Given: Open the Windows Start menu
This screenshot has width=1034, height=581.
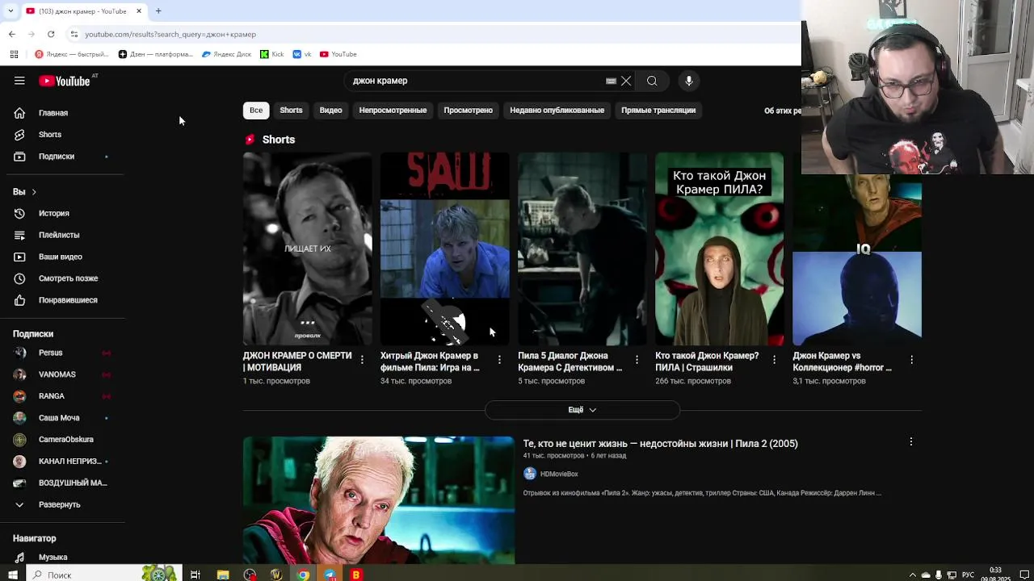Looking at the screenshot, I should pyautogui.click(x=13, y=575).
